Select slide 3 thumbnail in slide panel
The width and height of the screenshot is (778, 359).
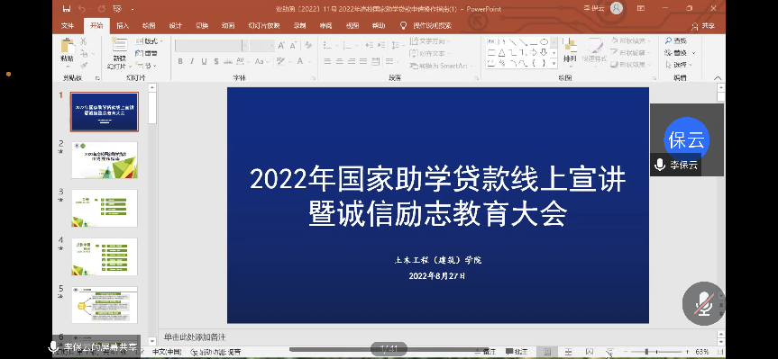point(105,208)
